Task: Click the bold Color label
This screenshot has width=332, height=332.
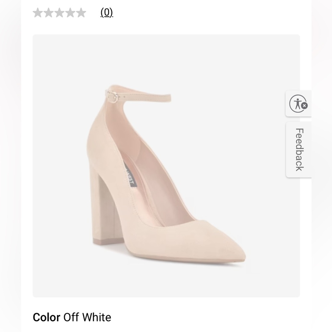Action: pyautogui.click(x=46, y=317)
